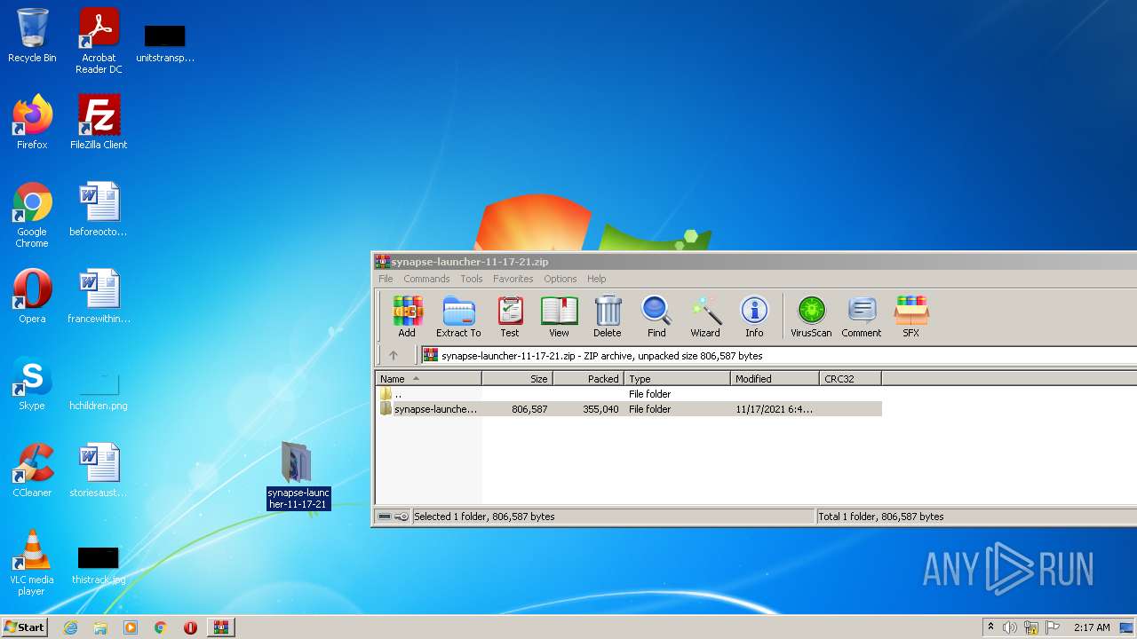The height and width of the screenshot is (639, 1137).
Task: Sort list by Type column header
Action: pyautogui.click(x=677, y=379)
